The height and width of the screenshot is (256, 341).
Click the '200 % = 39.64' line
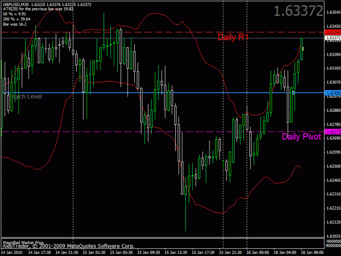tap(17, 19)
